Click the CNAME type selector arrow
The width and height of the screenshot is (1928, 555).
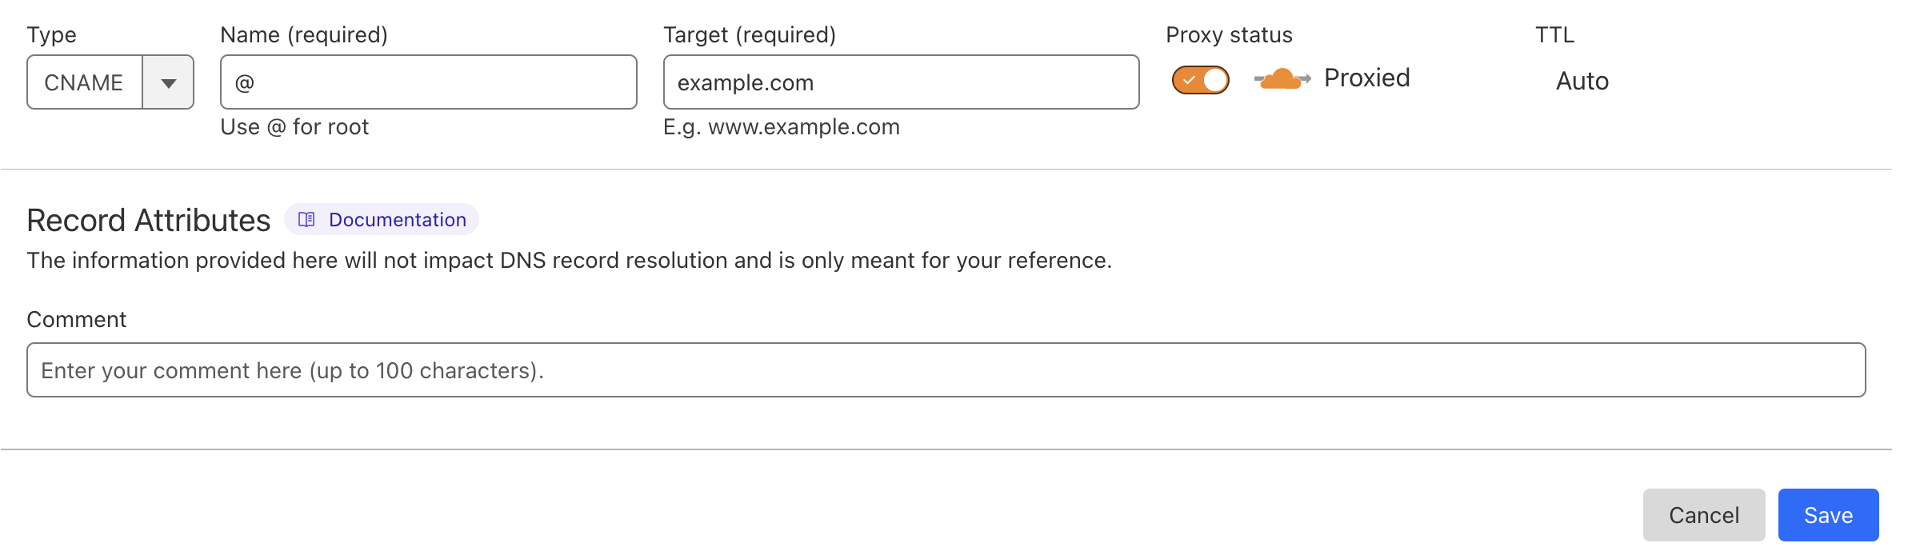pos(168,82)
